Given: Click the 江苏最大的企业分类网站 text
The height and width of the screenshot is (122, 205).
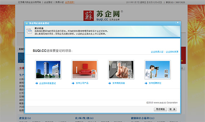Looking at the screenshot, I should [x=30, y=2].
